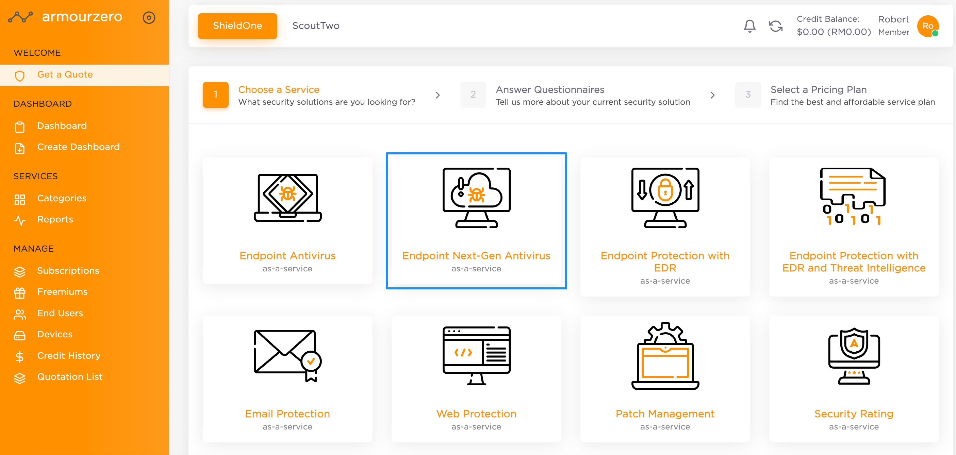Click the Endpoint Protection with EDR lock icon
Screen dimensions: 956x455
click(665, 197)
